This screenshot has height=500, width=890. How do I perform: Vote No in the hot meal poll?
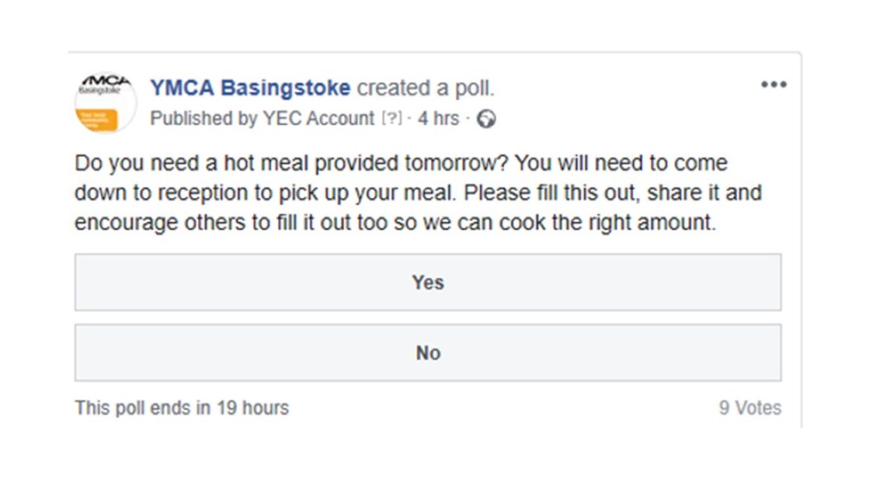428,352
